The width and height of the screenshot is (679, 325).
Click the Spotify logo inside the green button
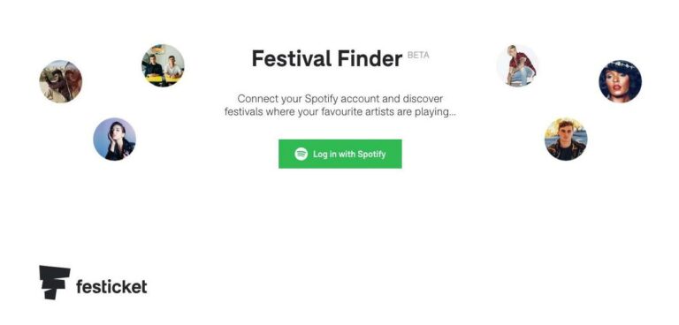coord(301,154)
